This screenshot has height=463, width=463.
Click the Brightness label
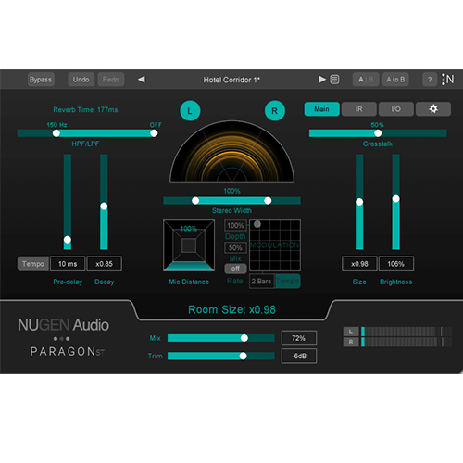coord(396,282)
